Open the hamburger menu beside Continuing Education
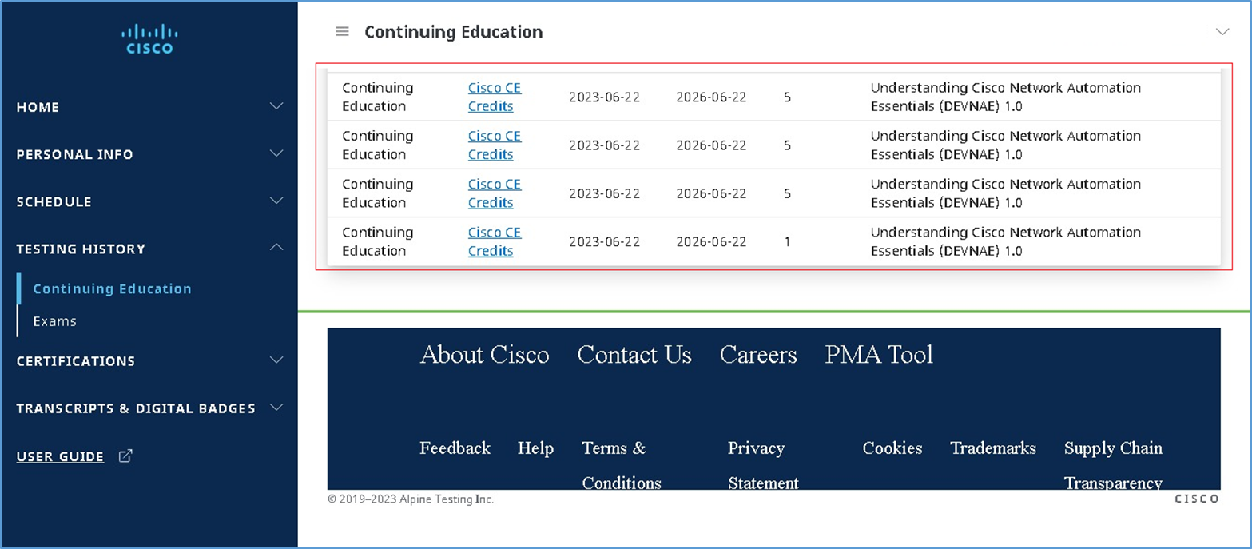Screen dimensions: 1252x549 click(x=342, y=31)
